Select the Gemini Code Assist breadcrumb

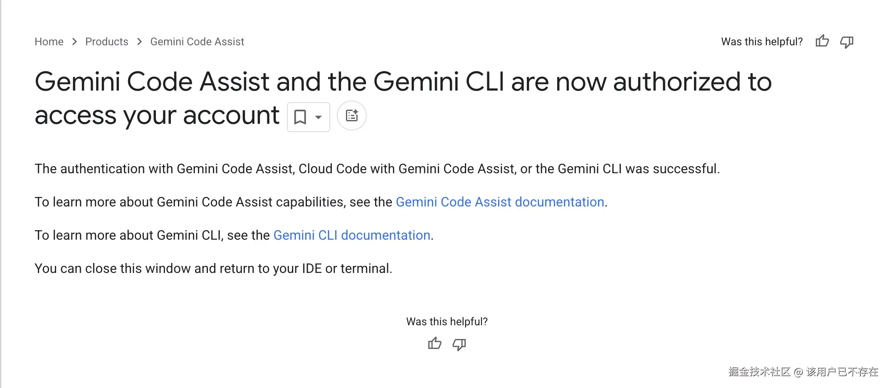(x=197, y=42)
